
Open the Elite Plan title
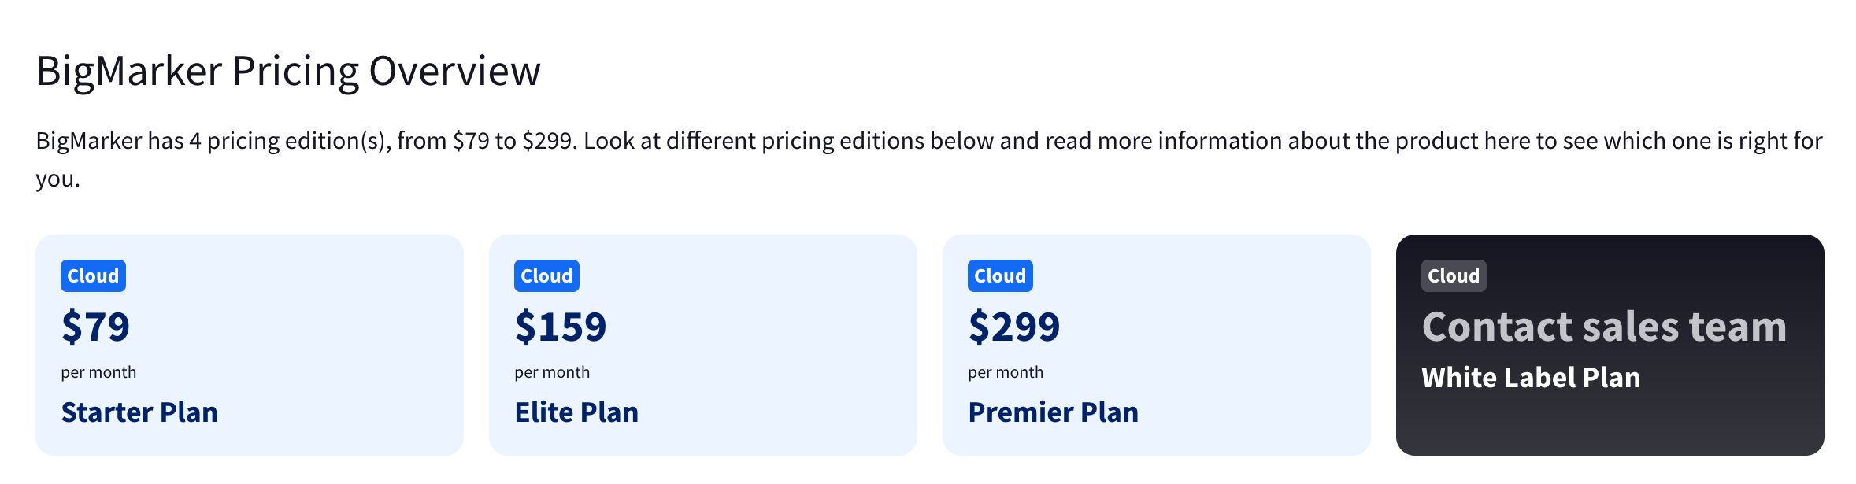[x=576, y=412]
